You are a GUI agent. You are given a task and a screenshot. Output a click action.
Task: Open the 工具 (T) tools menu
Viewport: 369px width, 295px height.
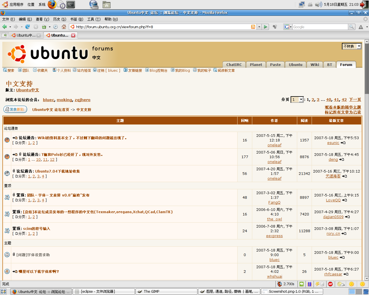[x=94, y=19]
